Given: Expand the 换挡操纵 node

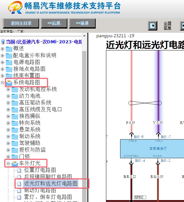Looking at the screenshot, I should pyautogui.click(x=8, y=116).
